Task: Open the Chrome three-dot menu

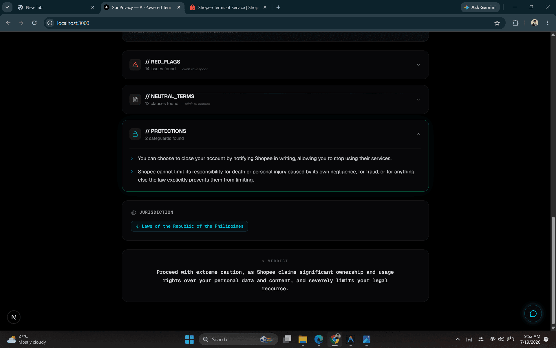Action: (x=548, y=23)
